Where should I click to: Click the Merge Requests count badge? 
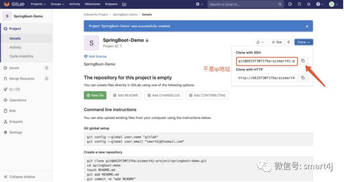46,79
